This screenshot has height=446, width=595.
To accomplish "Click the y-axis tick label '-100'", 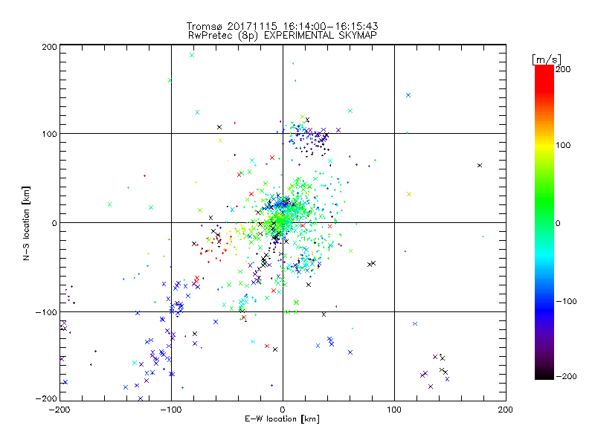I will 46,312.
